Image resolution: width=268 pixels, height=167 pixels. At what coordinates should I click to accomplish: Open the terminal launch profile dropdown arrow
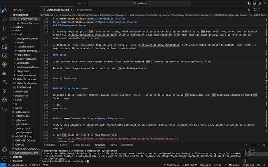point(250,145)
